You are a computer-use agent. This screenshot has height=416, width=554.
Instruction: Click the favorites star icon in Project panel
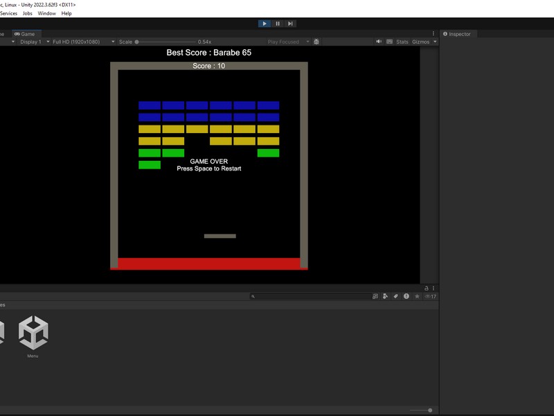(417, 296)
